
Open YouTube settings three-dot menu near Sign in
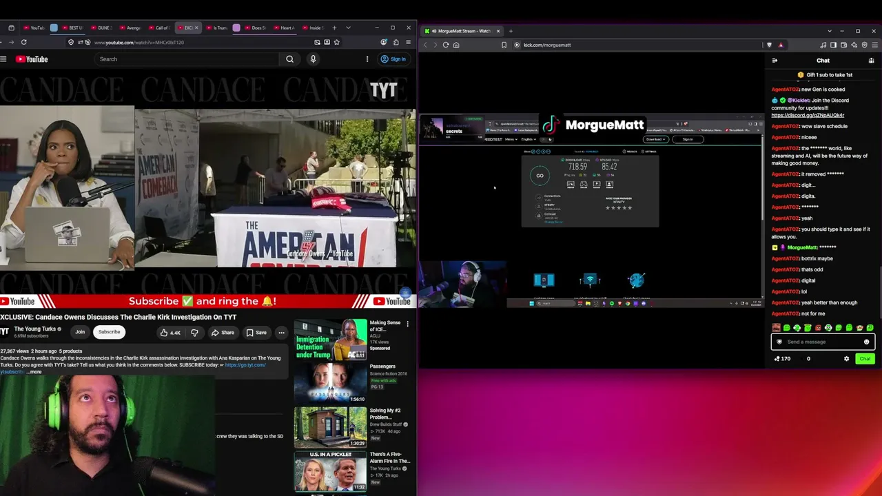[x=367, y=59]
